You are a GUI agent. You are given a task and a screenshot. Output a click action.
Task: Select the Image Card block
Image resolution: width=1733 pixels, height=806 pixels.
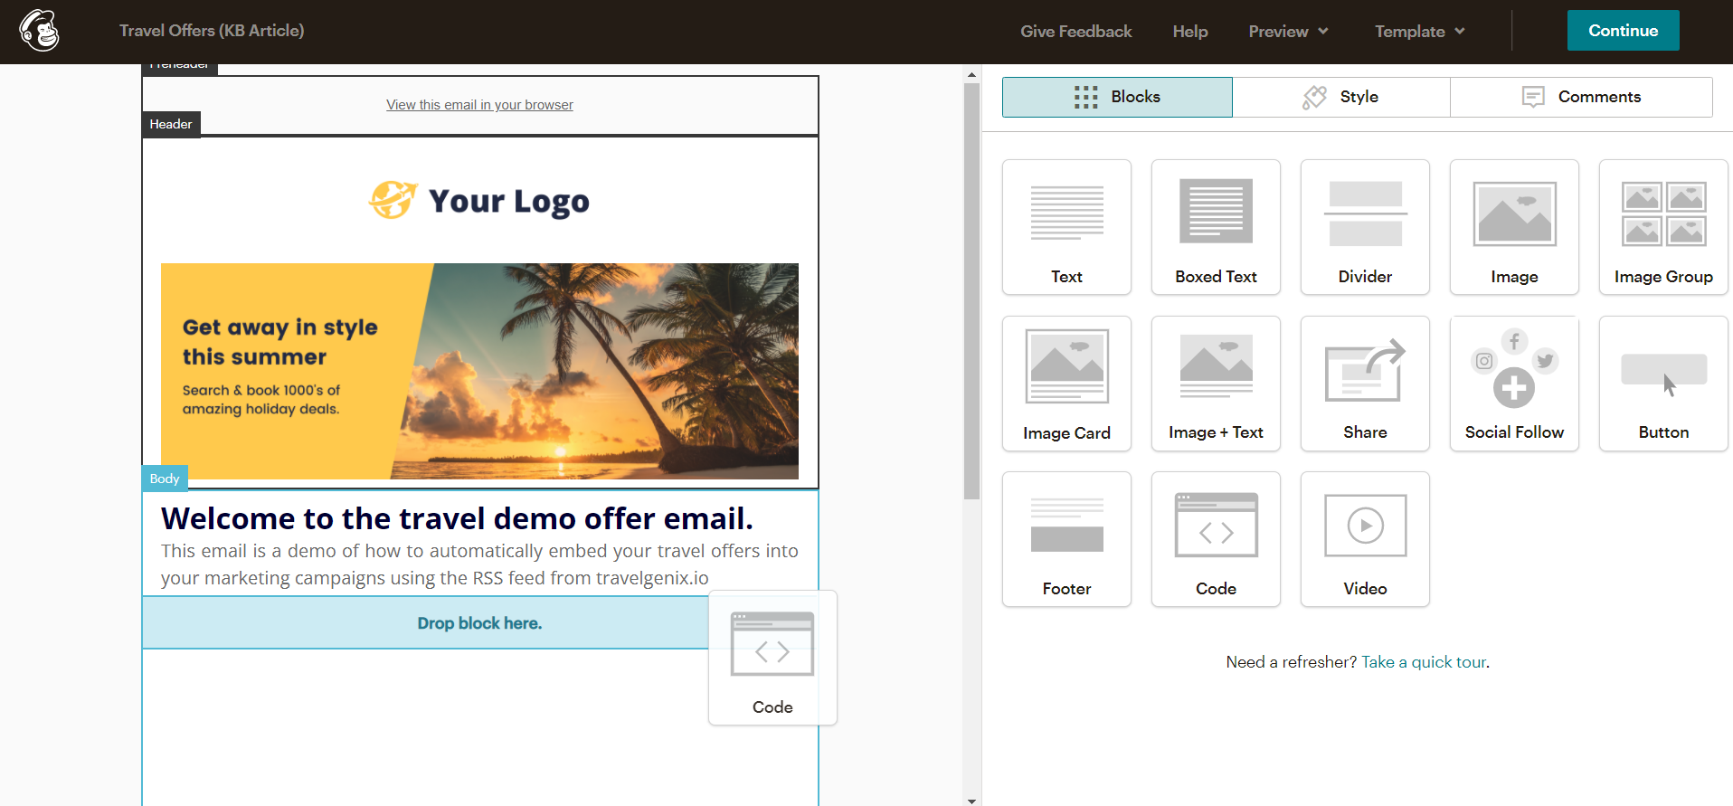[x=1066, y=384]
